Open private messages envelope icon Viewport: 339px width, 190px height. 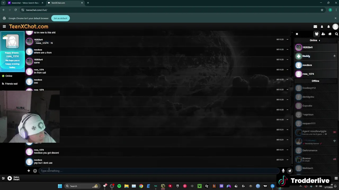[315, 27]
